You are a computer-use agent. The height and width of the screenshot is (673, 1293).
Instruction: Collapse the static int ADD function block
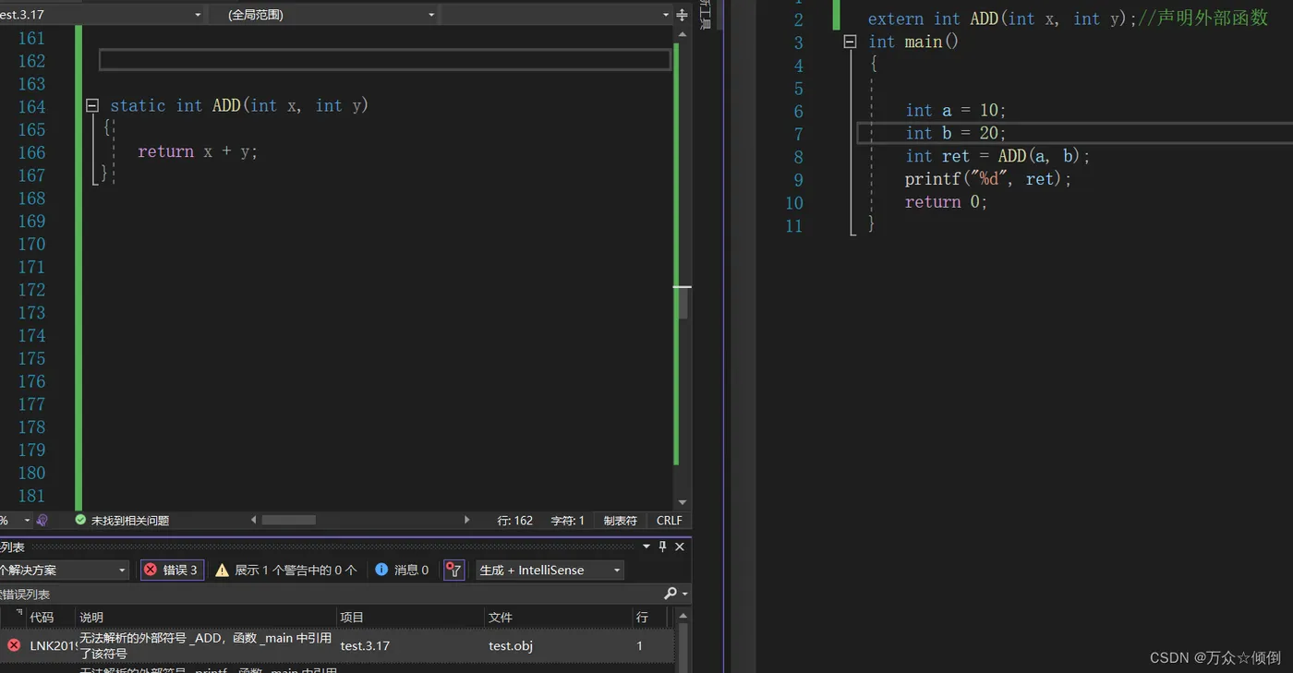coord(92,106)
